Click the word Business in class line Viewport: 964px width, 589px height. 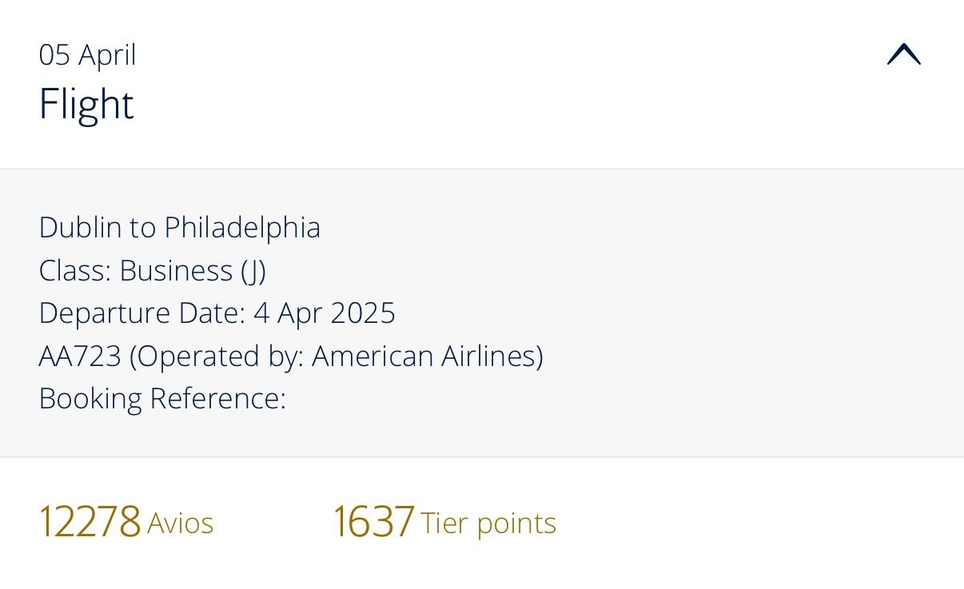point(176,271)
